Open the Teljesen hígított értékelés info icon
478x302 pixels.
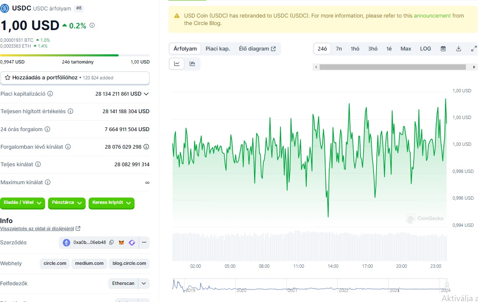[71, 111]
